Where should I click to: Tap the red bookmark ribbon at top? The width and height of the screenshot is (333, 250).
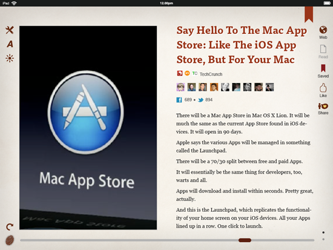309,15
